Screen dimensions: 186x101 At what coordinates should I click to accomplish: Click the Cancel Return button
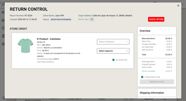[156, 19]
